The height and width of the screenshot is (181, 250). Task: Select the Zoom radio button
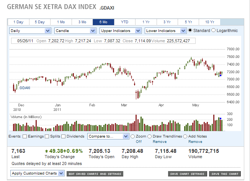pyautogui.click(x=132, y=136)
